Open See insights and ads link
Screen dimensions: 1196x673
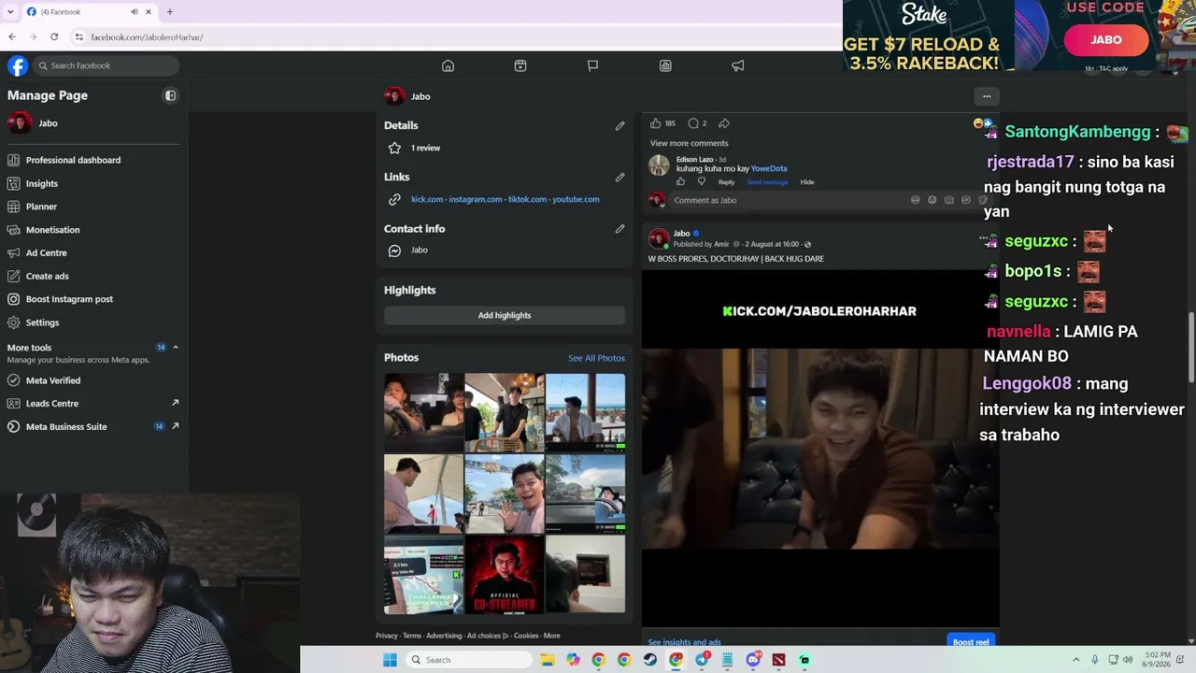(684, 642)
